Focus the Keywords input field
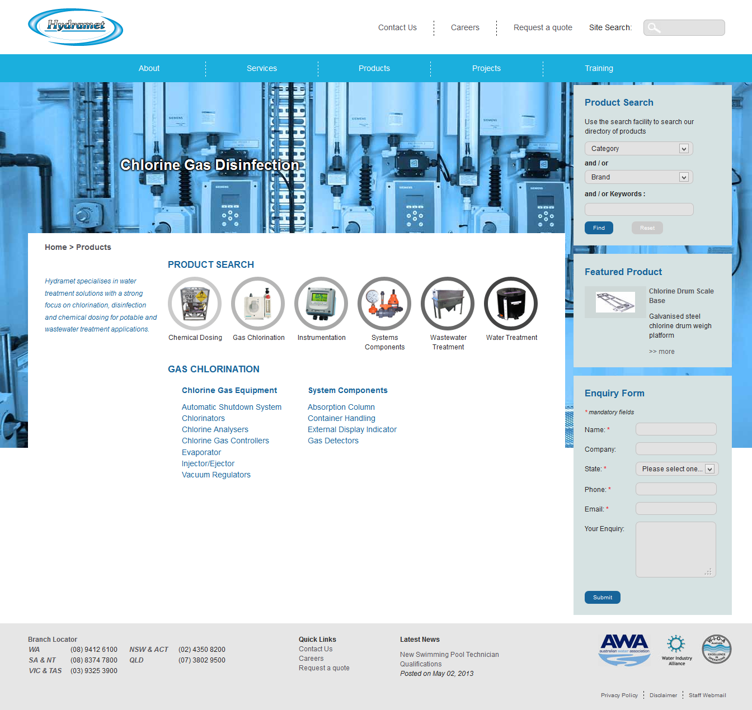Image resolution: width=752 pixels, height=710 pixels. coord(639,209)
